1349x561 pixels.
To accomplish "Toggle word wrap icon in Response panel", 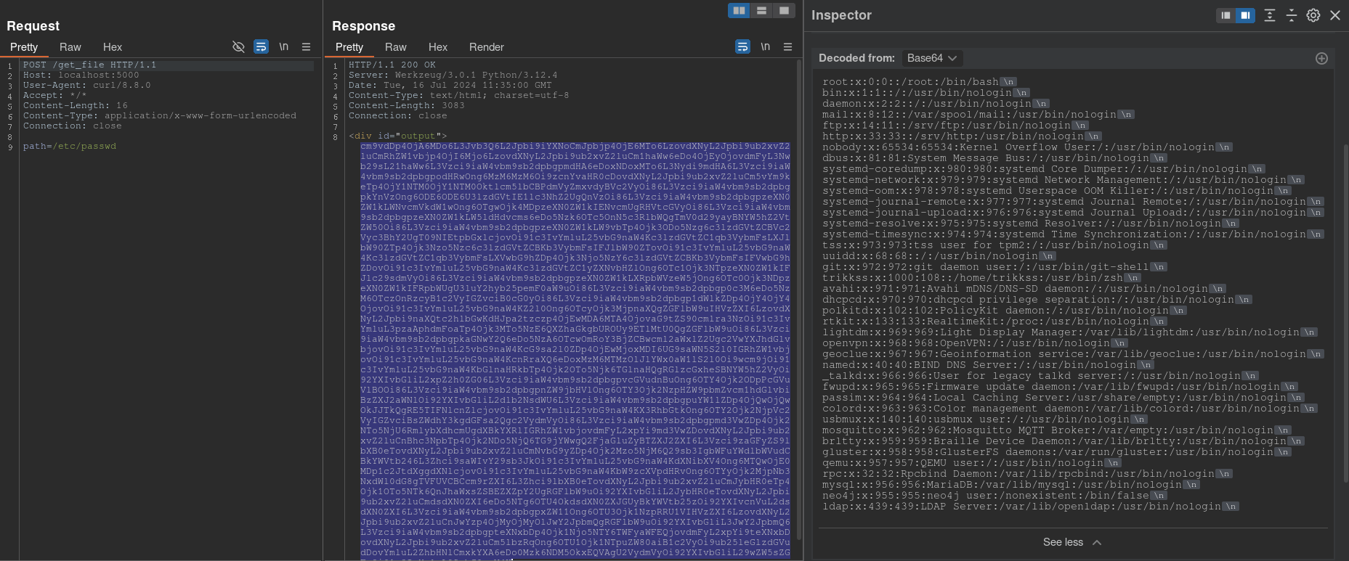I will point(742,46).
